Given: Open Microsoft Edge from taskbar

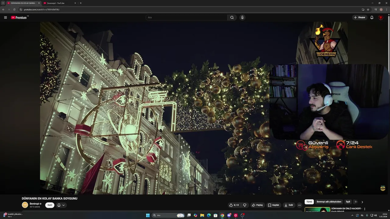Looking at the screenshot, I should (x=209, y=215).
